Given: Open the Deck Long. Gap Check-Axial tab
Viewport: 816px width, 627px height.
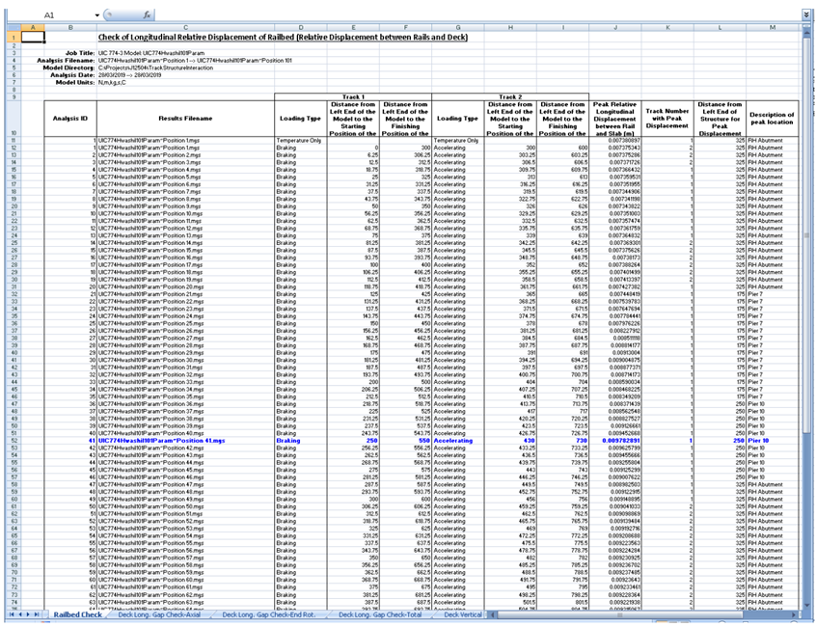Looking at the screenshot, I should click(x=160, y=614).
